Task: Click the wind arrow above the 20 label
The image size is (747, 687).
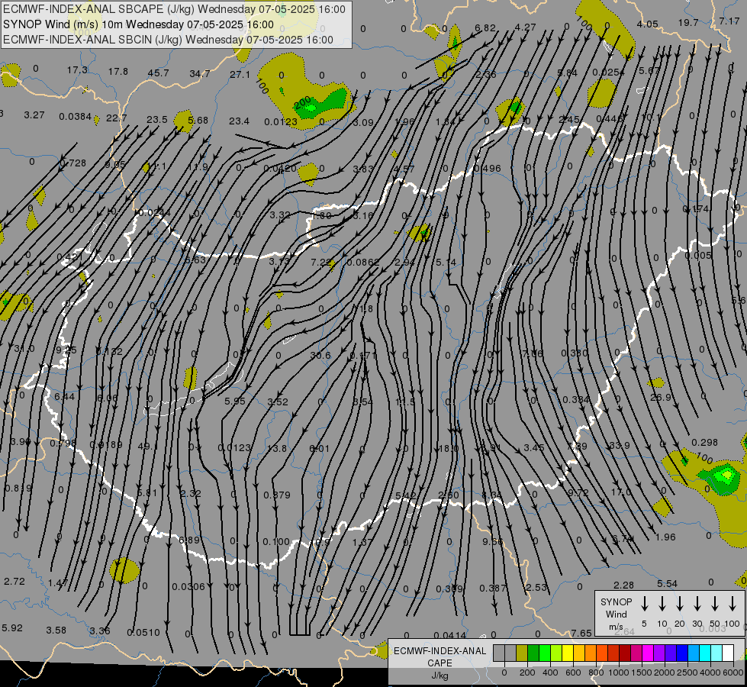Action: [x=680, y=604]
